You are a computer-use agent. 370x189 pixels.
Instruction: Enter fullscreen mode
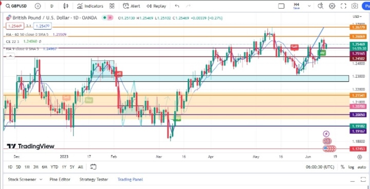pyautogui.click(x=344, y=6)
